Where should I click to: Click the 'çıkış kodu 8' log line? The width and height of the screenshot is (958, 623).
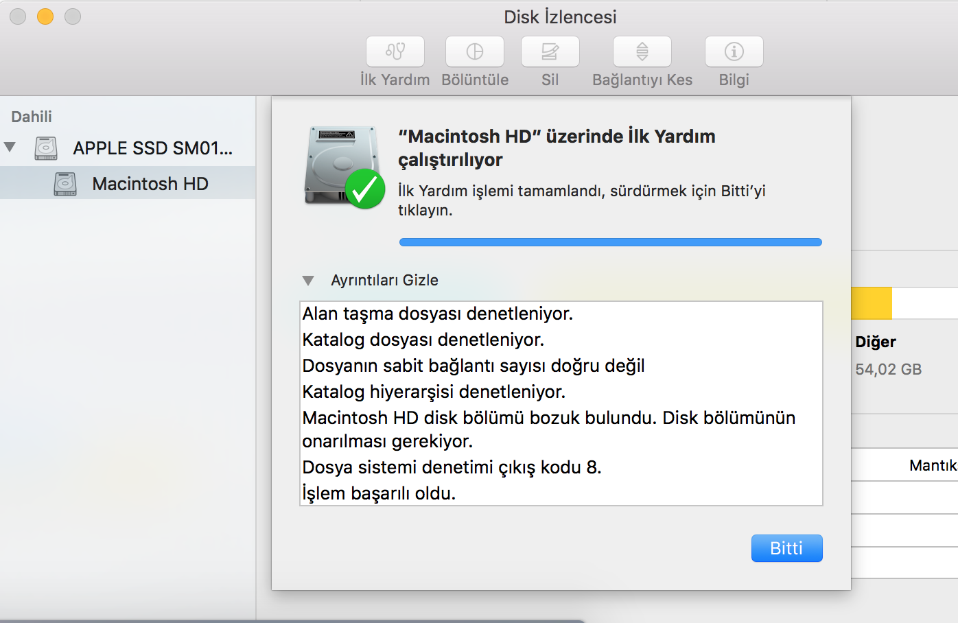452,467
